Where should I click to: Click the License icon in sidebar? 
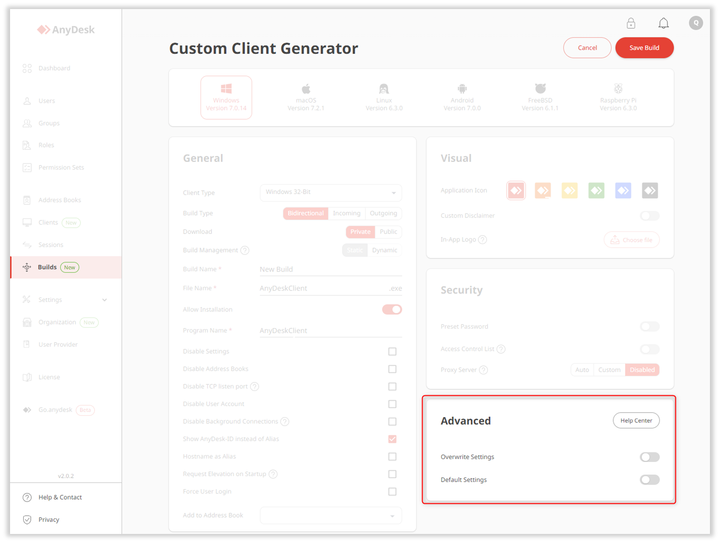(x=27, y=377)
